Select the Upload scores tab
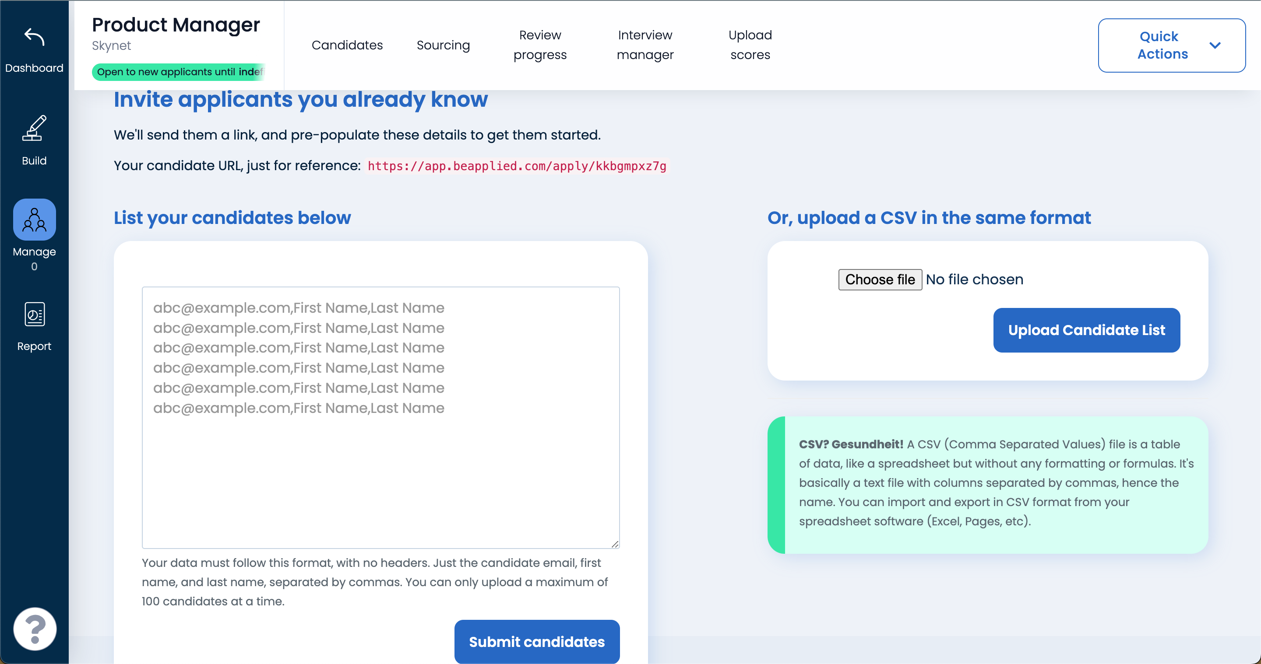The width and height of the screenshot is (1261, 664). tap(750, 45)
